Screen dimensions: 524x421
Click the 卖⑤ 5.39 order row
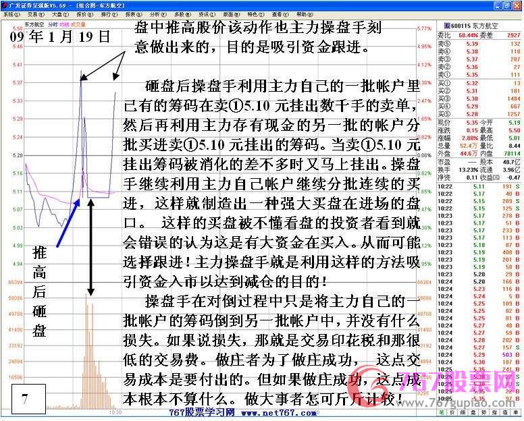pyautogui.click(x=479, y=44)
